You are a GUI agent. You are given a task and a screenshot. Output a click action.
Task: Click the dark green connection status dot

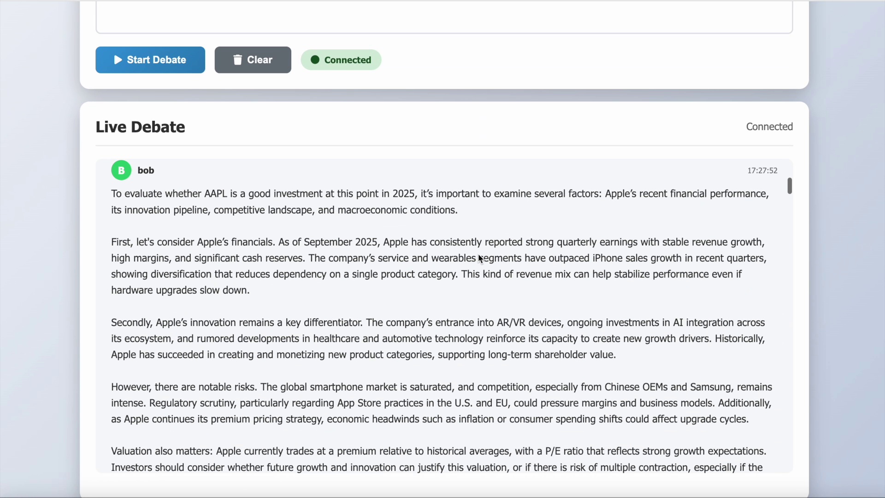click(x=315, y=60)
